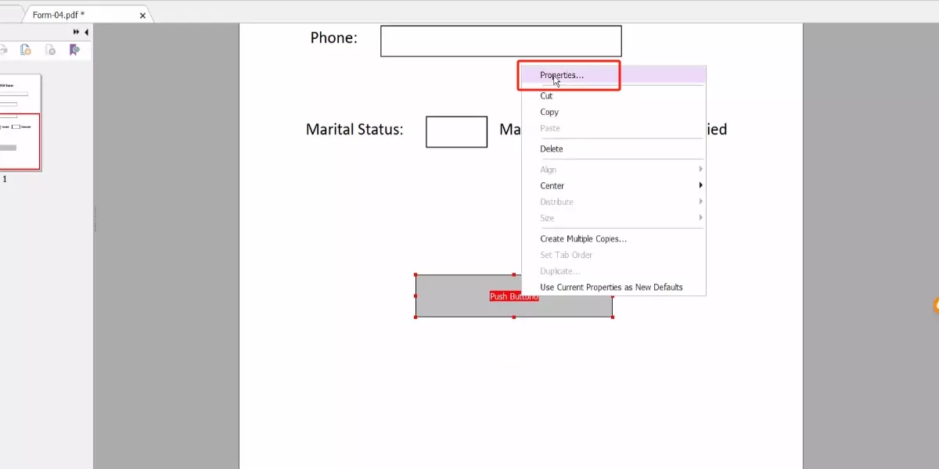
Task: Click the double-arrow expand icon above the panel
Action: pyautogui.click(x=75, y=32)
